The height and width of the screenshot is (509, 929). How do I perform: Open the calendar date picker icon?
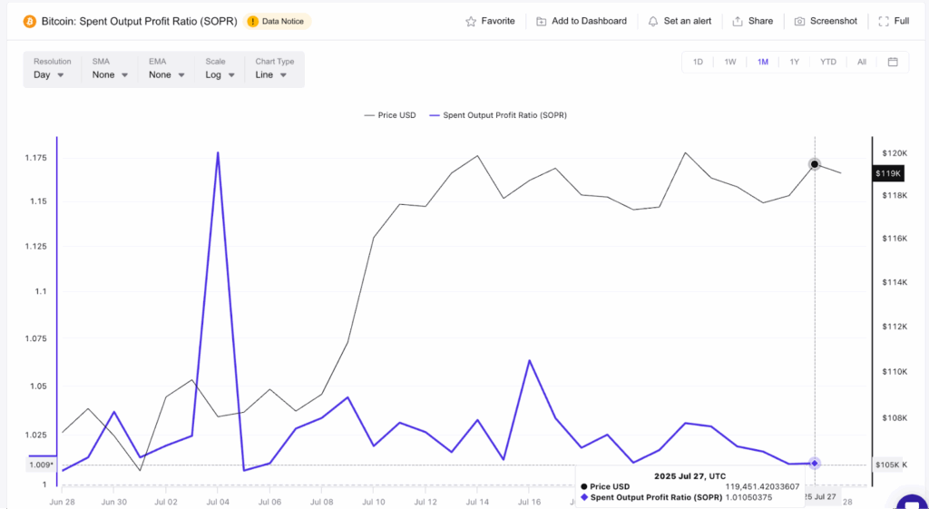coord(893,62)
